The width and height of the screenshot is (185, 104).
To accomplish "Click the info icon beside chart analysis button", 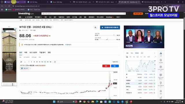I will [30, 68].
